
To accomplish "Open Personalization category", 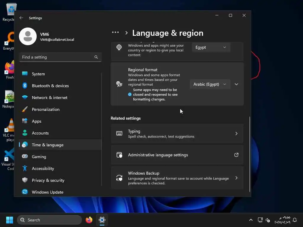I will point(60,109).
